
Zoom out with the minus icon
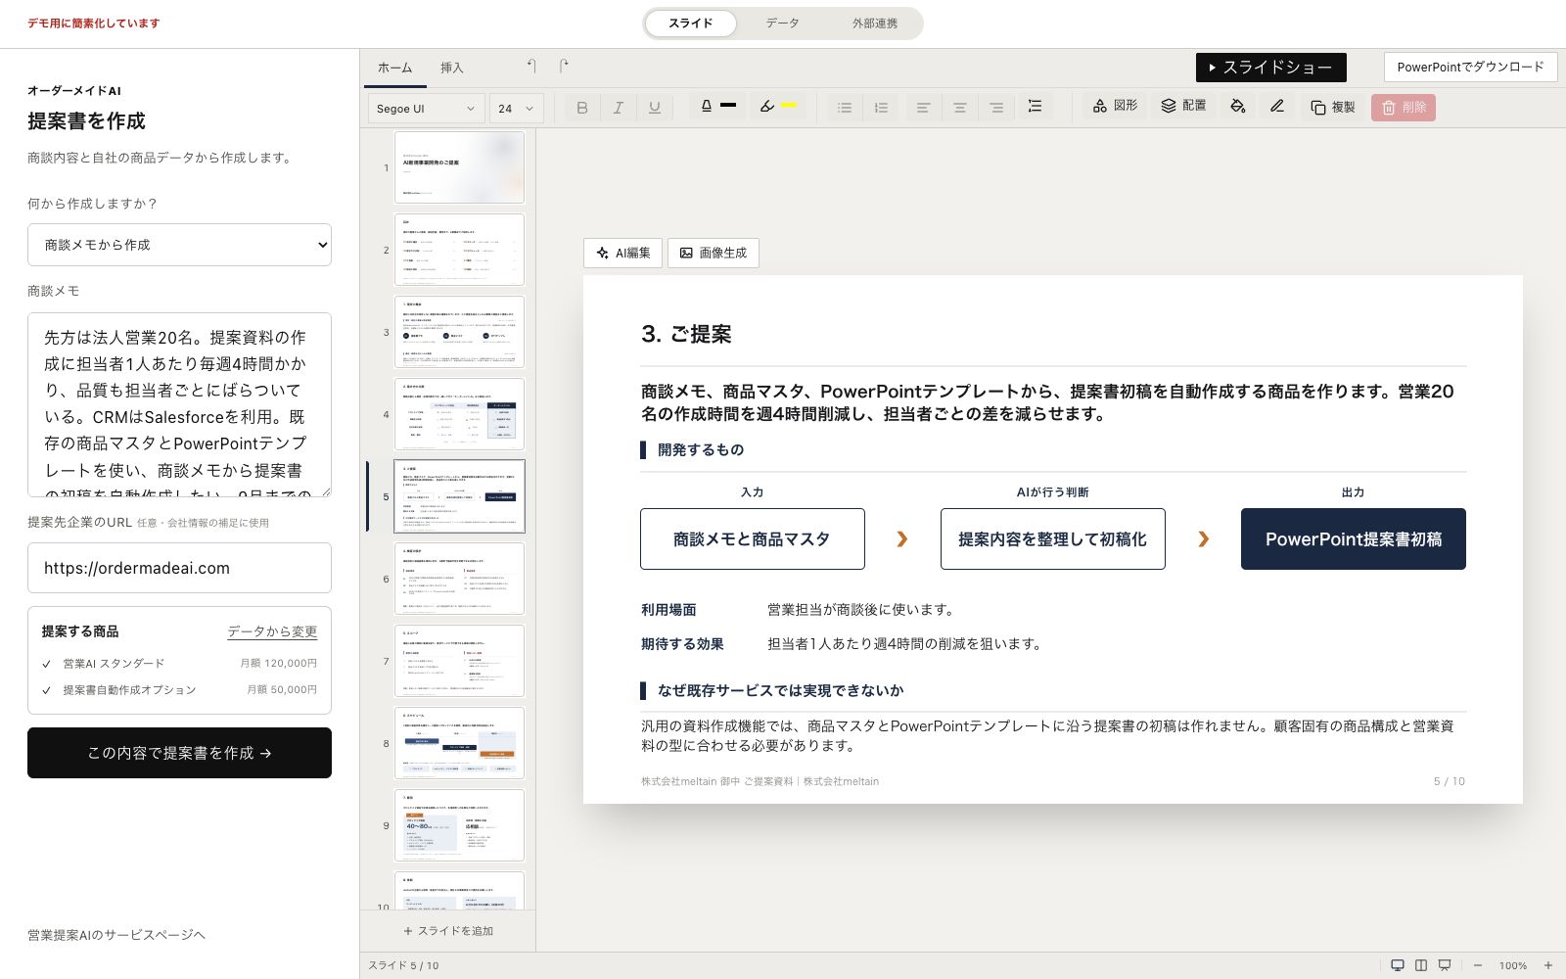point(1478,965)
